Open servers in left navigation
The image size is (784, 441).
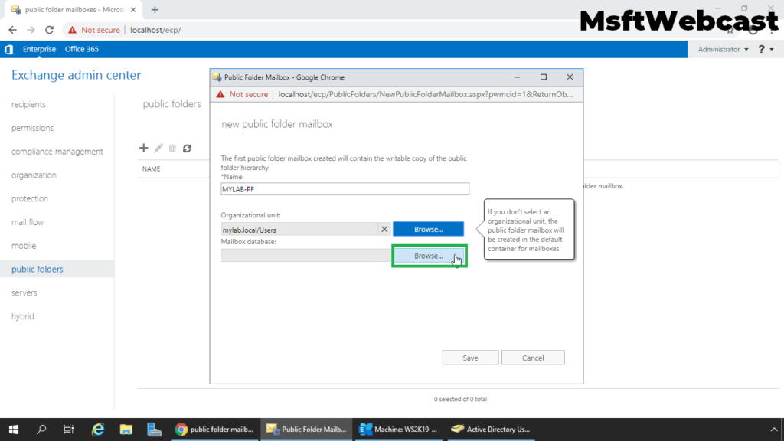pyautogui.click(x=24, y=292)
